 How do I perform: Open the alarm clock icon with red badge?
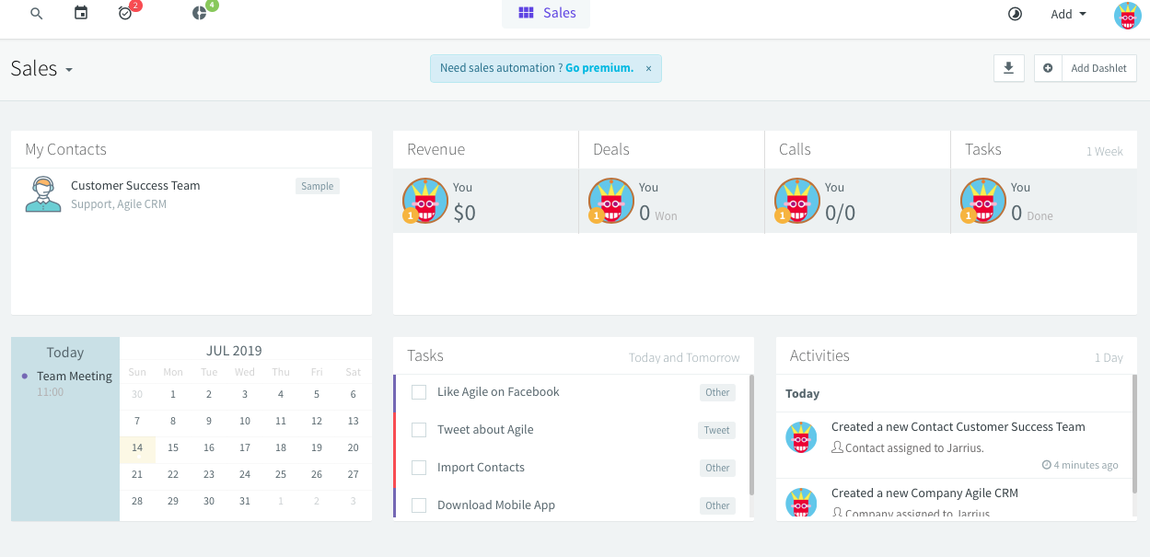point(125,13)
